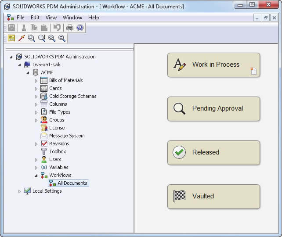Select All Documents workflow in tree
Viewport: 282px width, 237px height.
coord(69,183)
